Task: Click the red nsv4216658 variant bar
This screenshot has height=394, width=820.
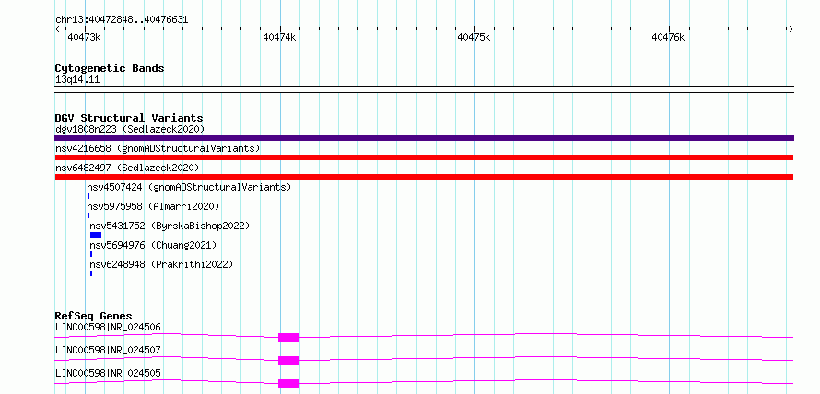Action: (x=424, y=157)
